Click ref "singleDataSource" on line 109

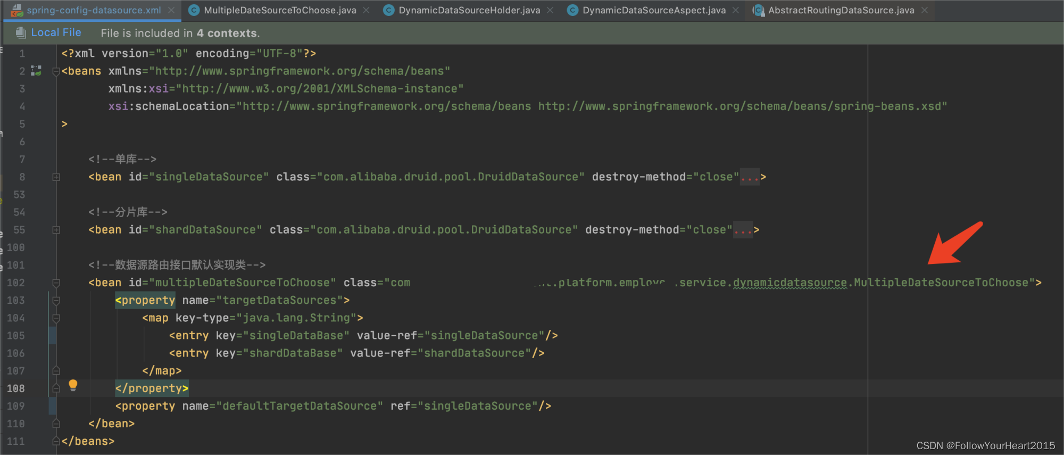coord(477,406)
